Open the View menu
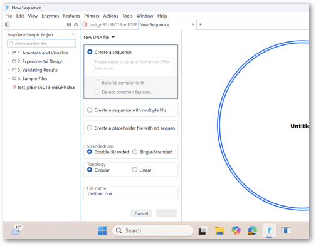The height and width of the screenshot is (246, 316). 33,16
